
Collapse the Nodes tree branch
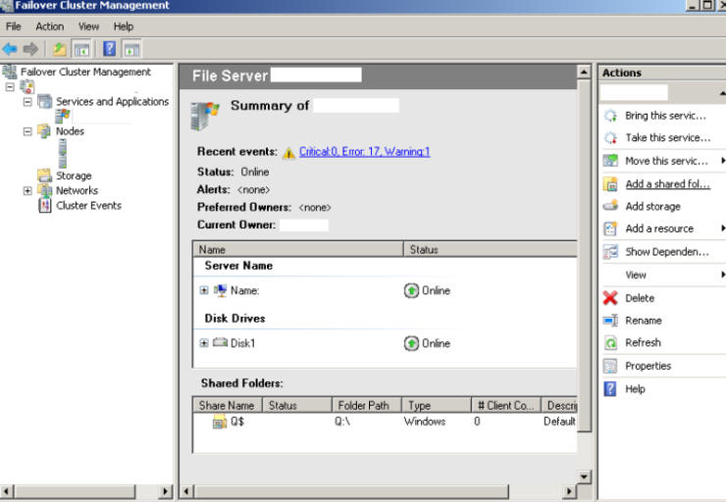coord(27,131)
